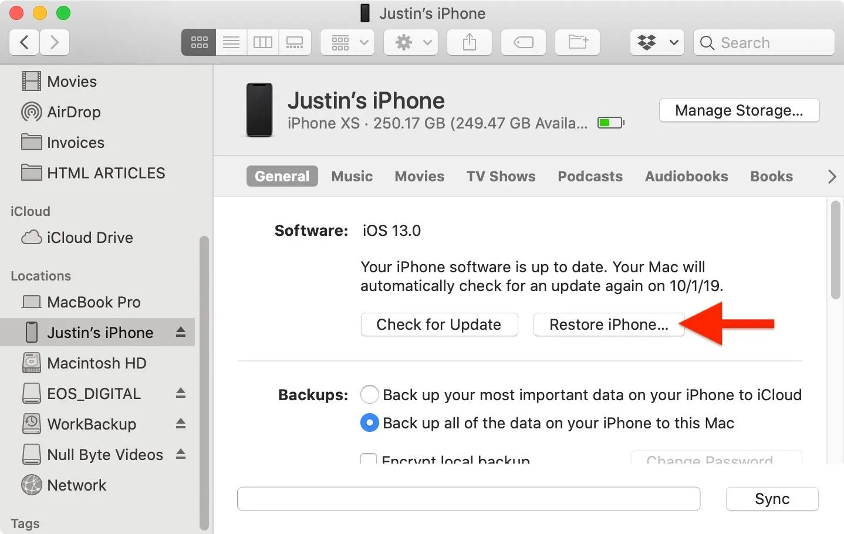Screen dimensions: 844x534
Task: Go back with the left chevron button
Action: tap(24, 42)
